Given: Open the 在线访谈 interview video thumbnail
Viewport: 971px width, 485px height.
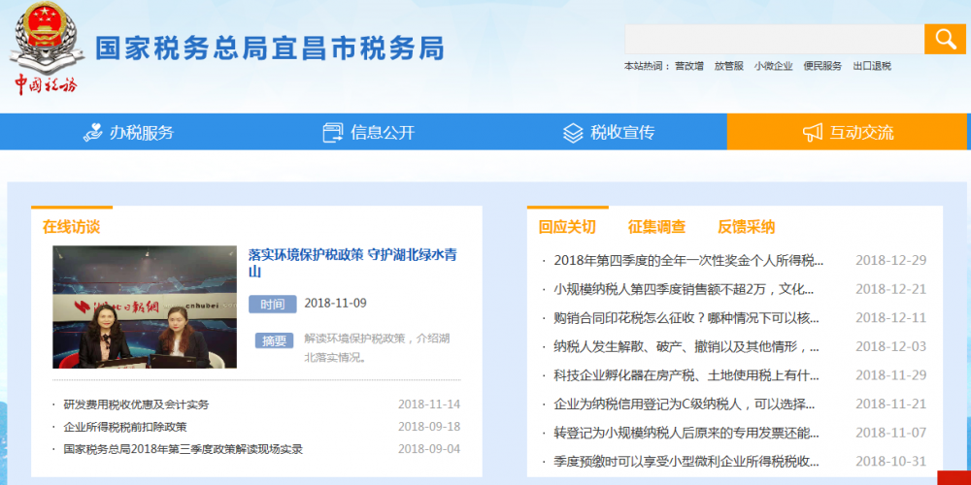Looking at the screenshot, I should tap(144, 307).
